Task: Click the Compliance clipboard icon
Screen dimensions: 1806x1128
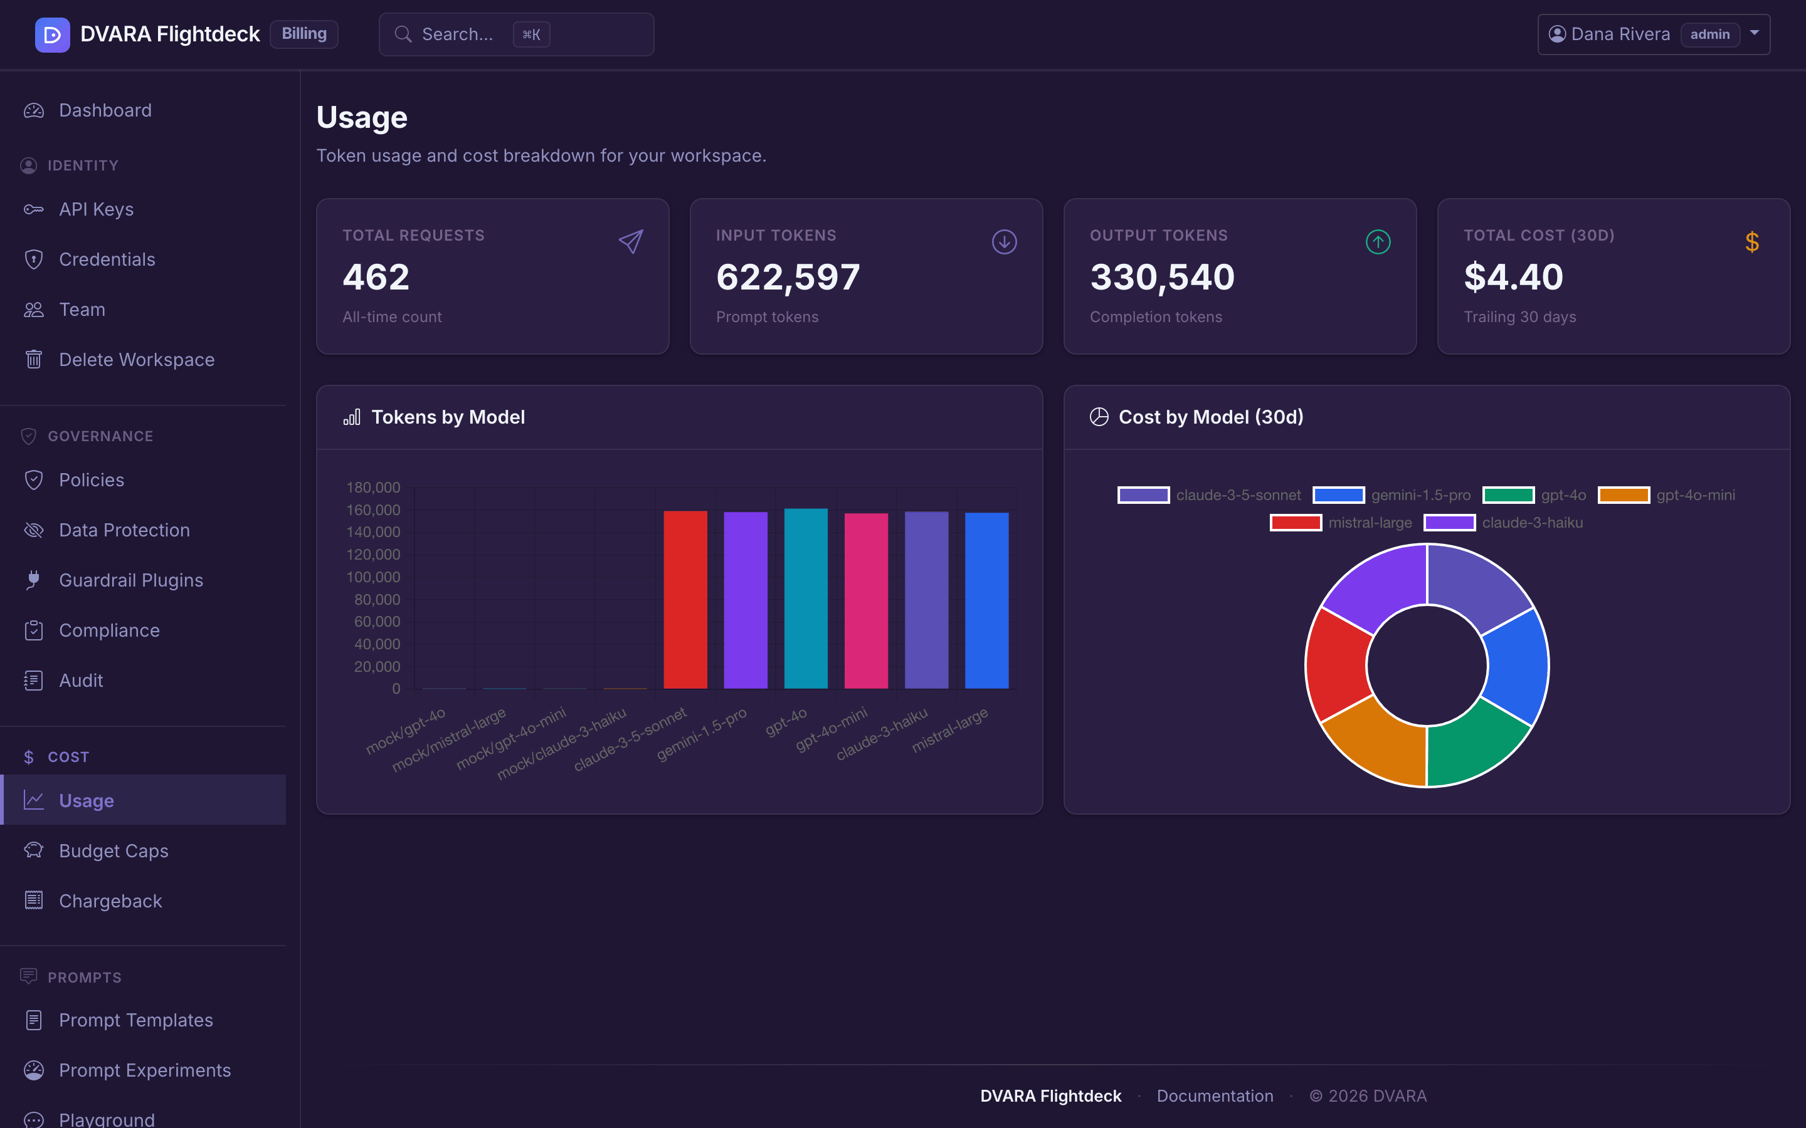Action: coord(34,630)
